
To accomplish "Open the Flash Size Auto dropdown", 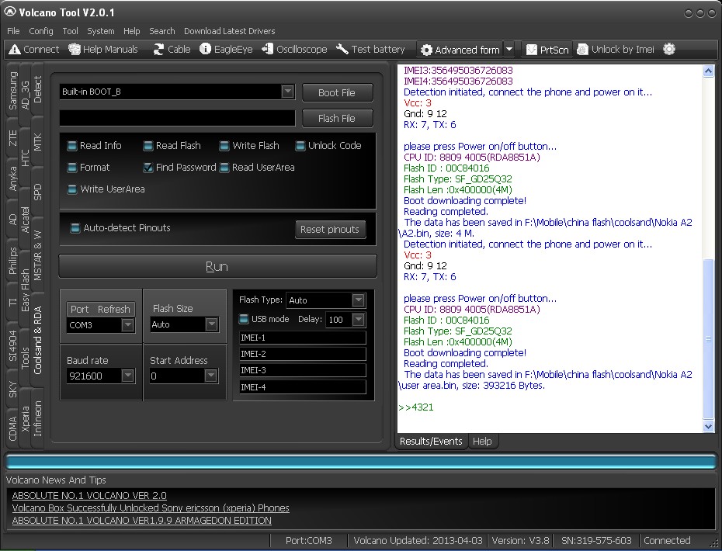I will [211, 324].
